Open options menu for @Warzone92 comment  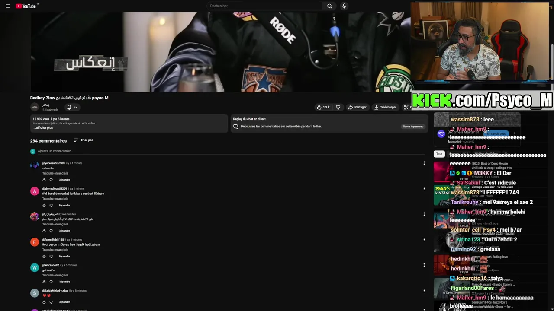pos(424,265)
